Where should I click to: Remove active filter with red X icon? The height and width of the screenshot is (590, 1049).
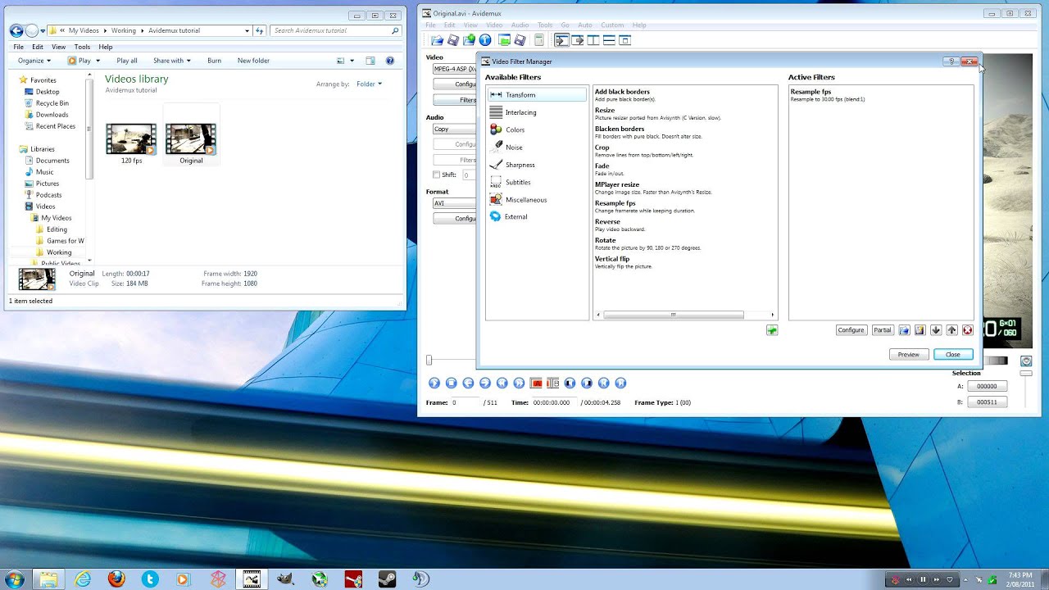tap(967, 330)
